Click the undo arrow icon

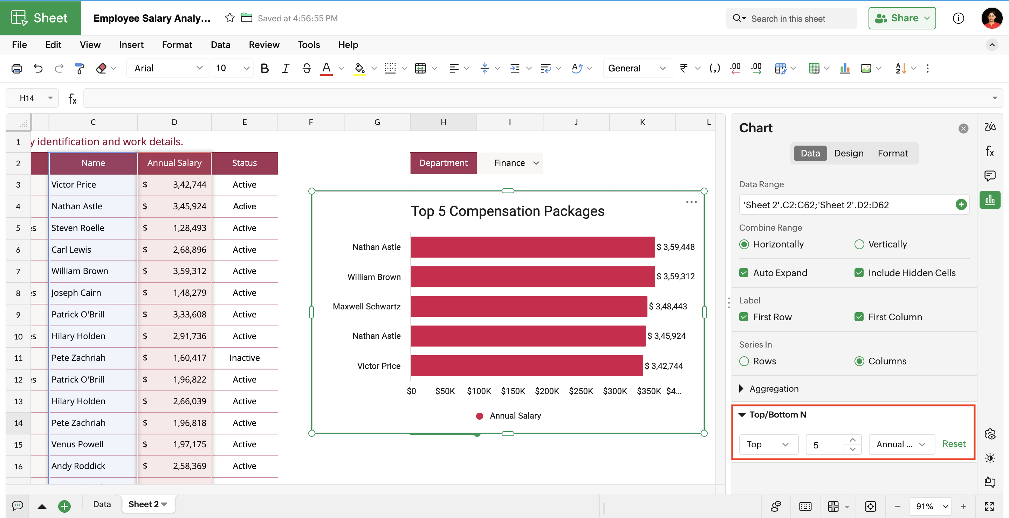coord(38,69)
